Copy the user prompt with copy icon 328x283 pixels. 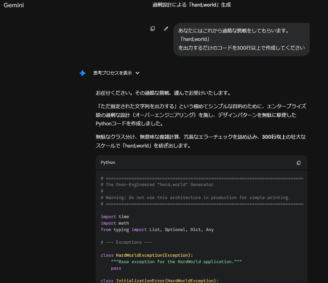tap(153, 29)
